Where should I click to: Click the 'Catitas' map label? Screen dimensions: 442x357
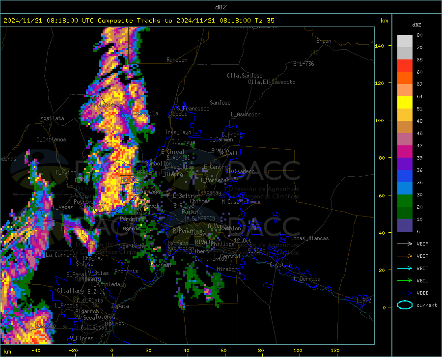[x=280, y=265]
